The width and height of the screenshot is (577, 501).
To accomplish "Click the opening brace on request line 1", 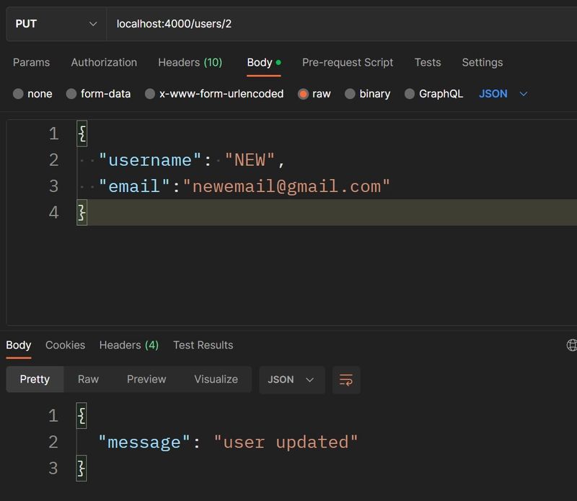I will pyautogui.click(x=82, y=134).
